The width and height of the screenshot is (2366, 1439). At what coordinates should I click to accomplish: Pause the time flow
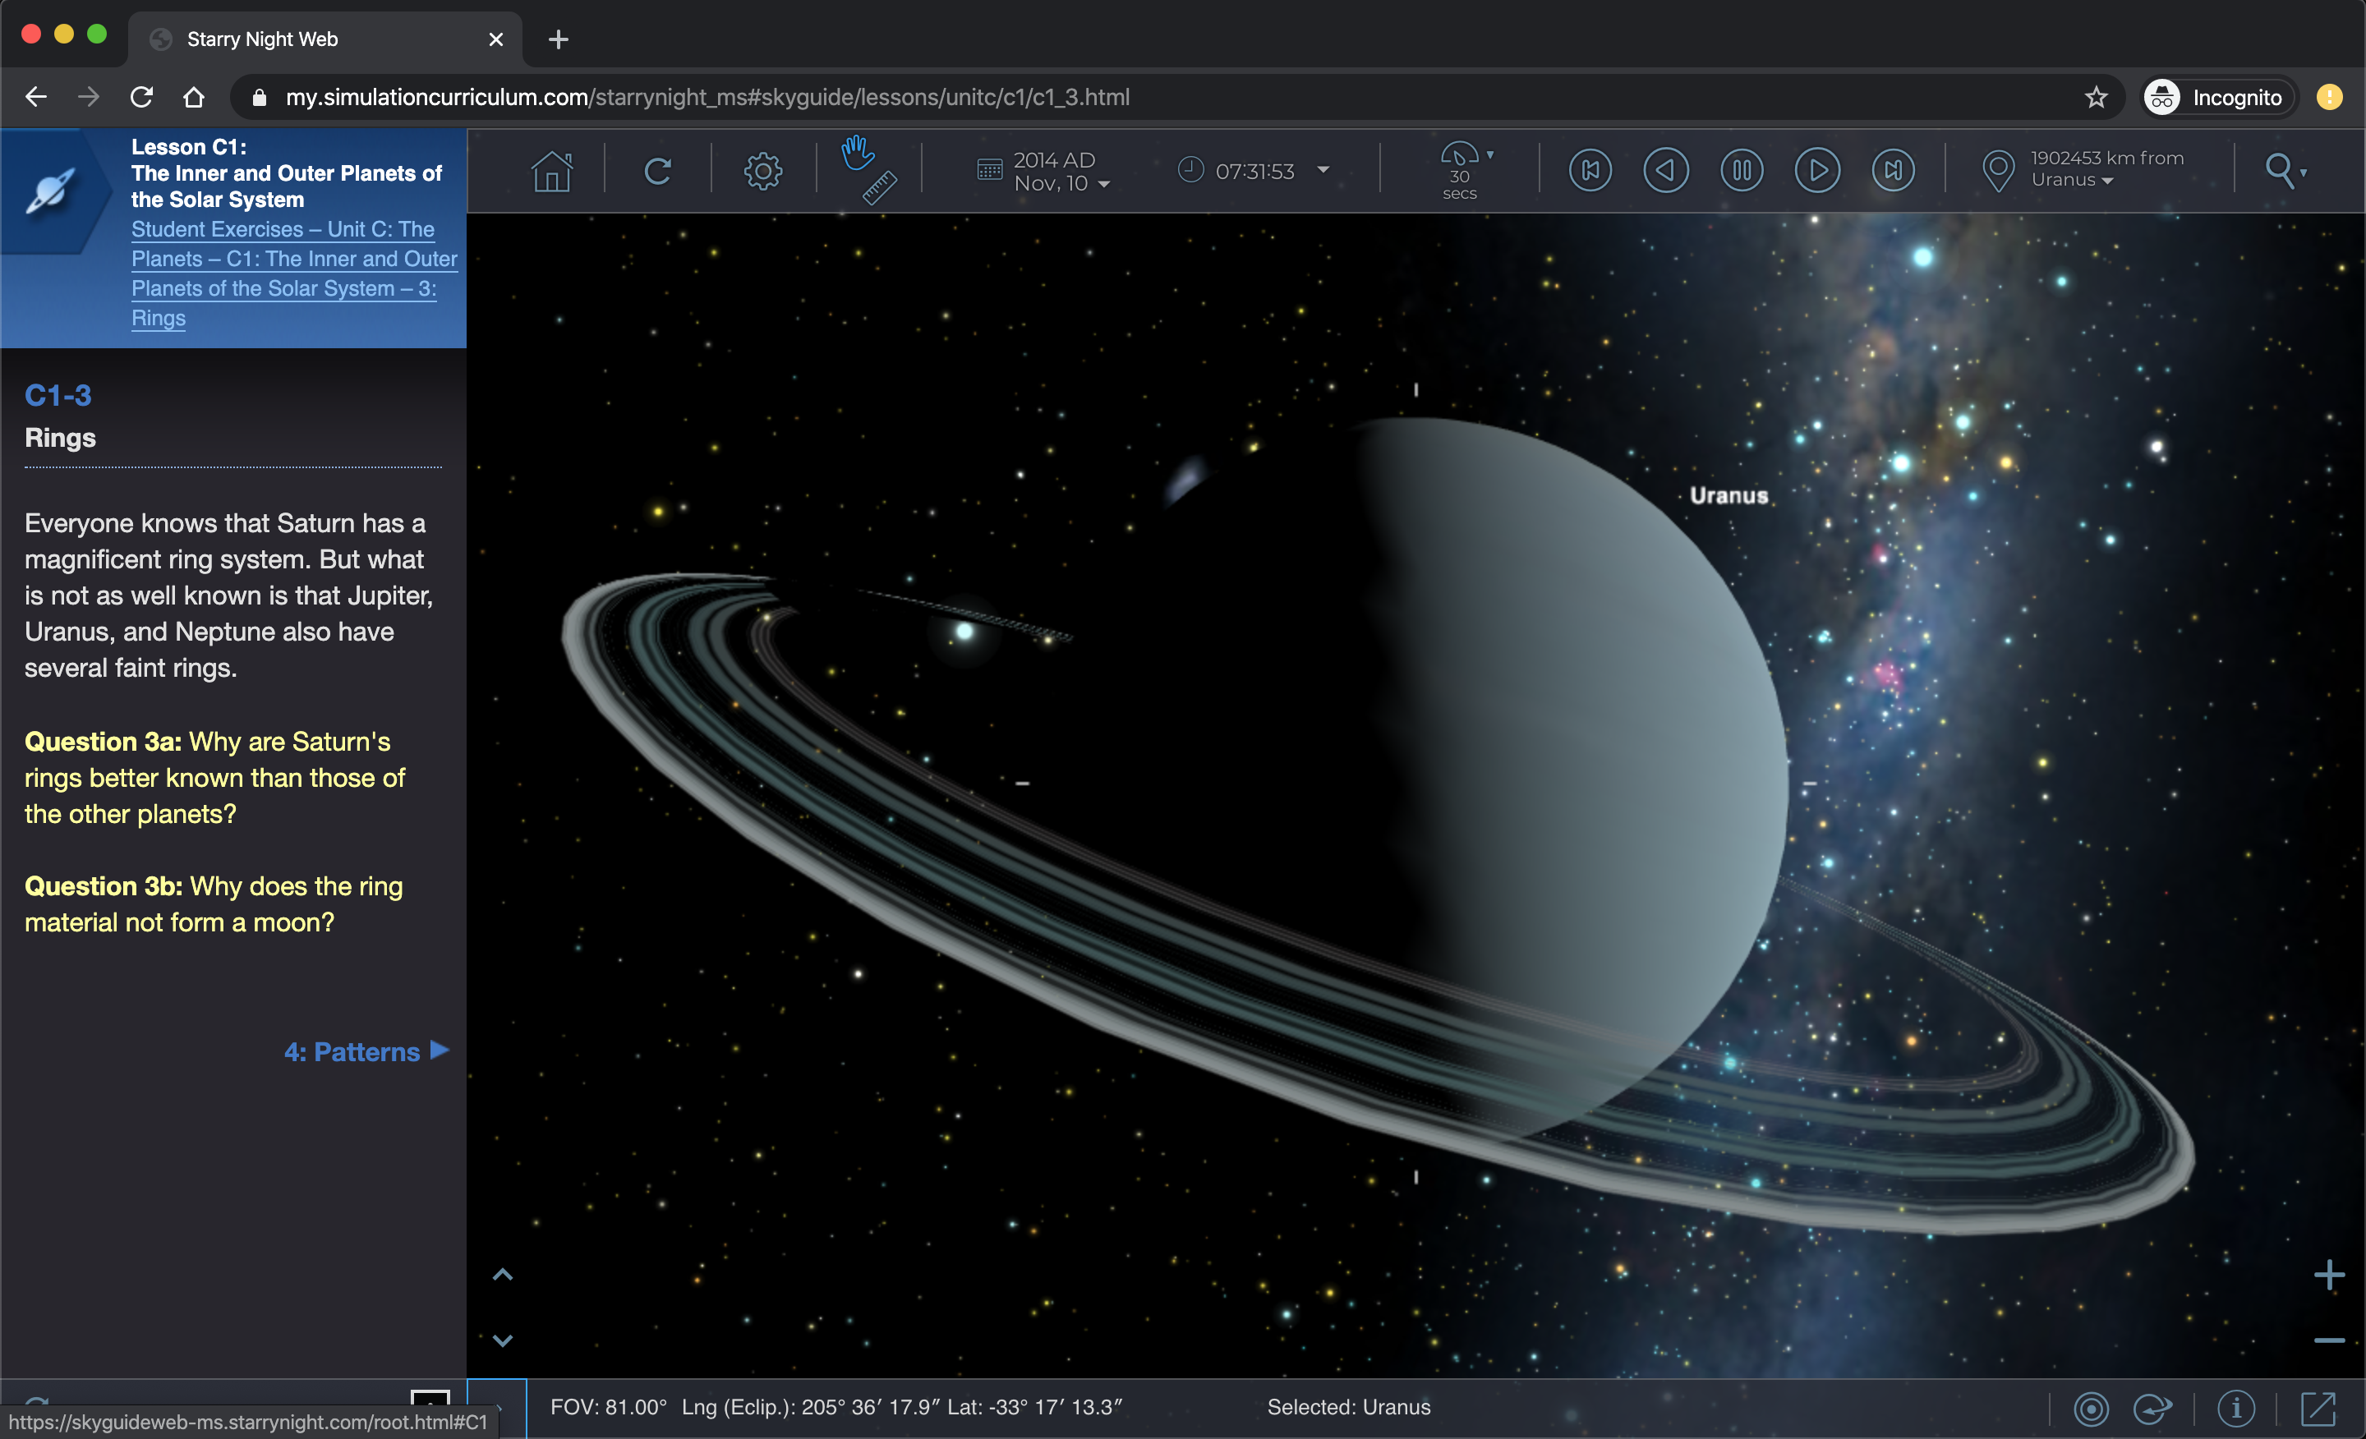point(1741,171)
